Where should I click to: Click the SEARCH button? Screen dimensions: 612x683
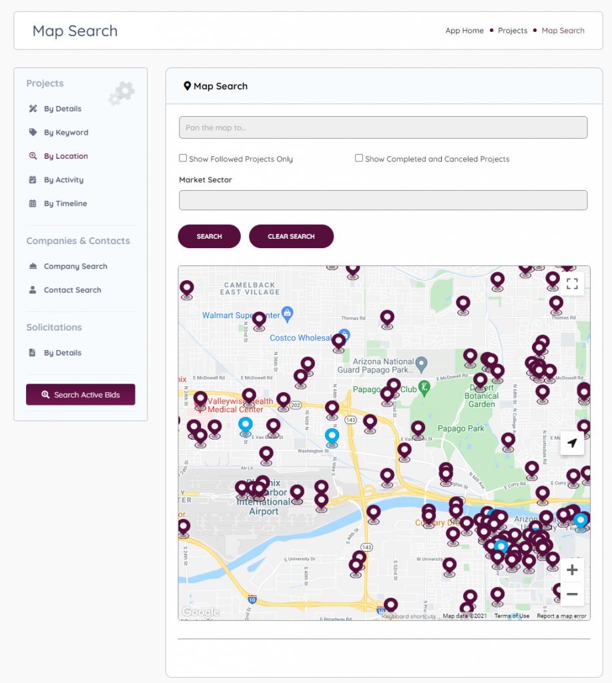(x=210, y=237)
